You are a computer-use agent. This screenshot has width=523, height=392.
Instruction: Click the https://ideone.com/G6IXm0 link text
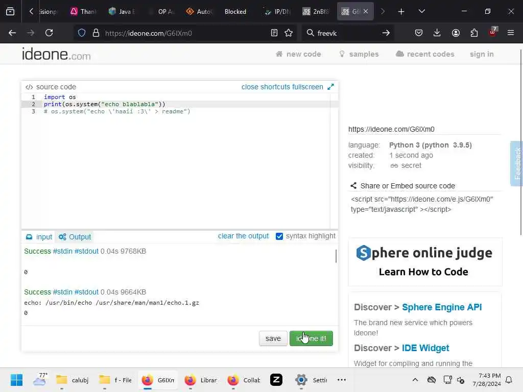tap(391, 129)
